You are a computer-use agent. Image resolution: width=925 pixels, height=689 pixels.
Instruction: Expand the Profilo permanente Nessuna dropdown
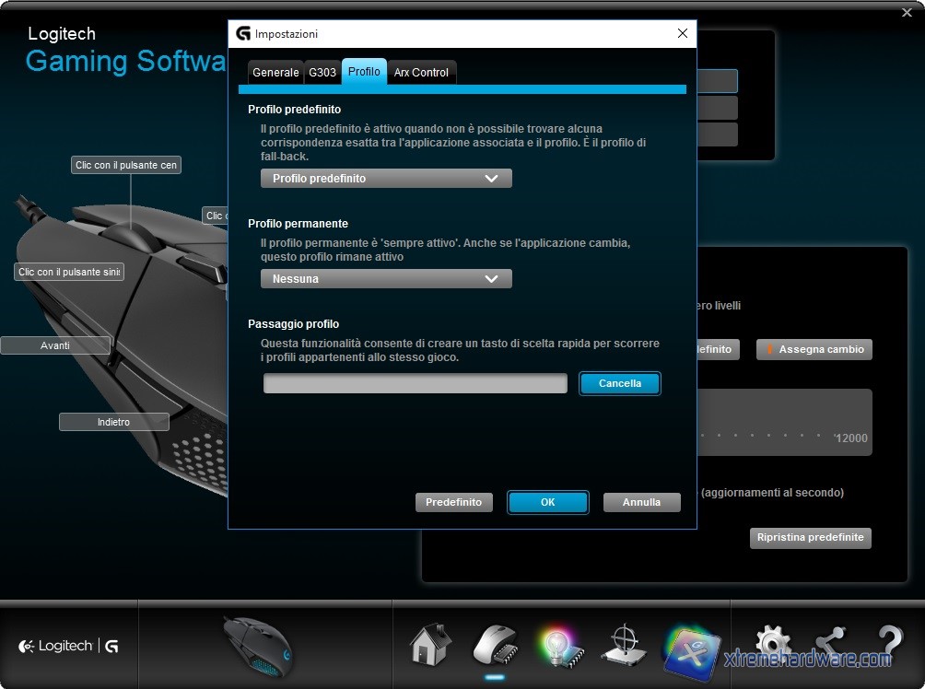pyautogui.click(x=386, y=279)
